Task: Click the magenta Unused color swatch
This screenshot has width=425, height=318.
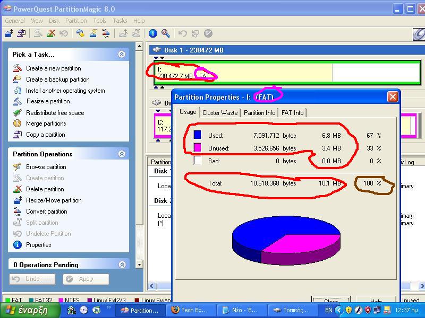Action: point(197,148)
